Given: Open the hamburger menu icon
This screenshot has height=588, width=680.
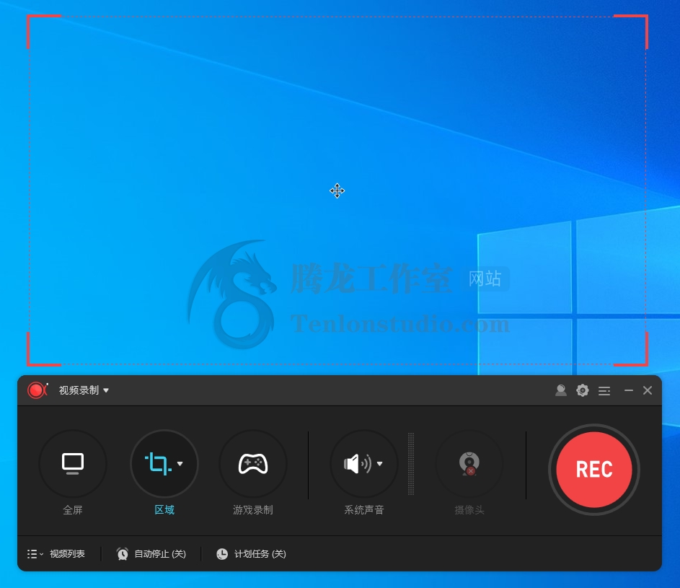Looking at the screenshot, I should point(604,391).
